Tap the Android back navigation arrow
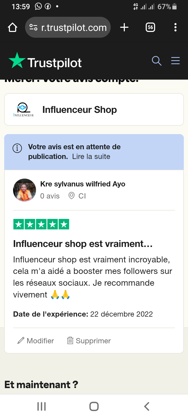This screenshot has height=419, width=188. 147,406
